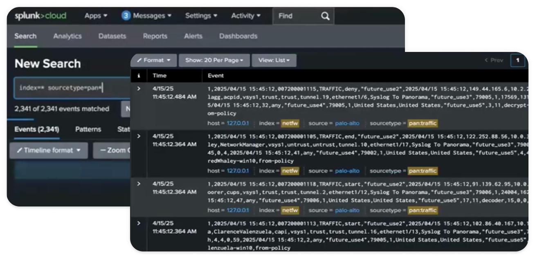Expand the third event row chevron

point(139,184)
